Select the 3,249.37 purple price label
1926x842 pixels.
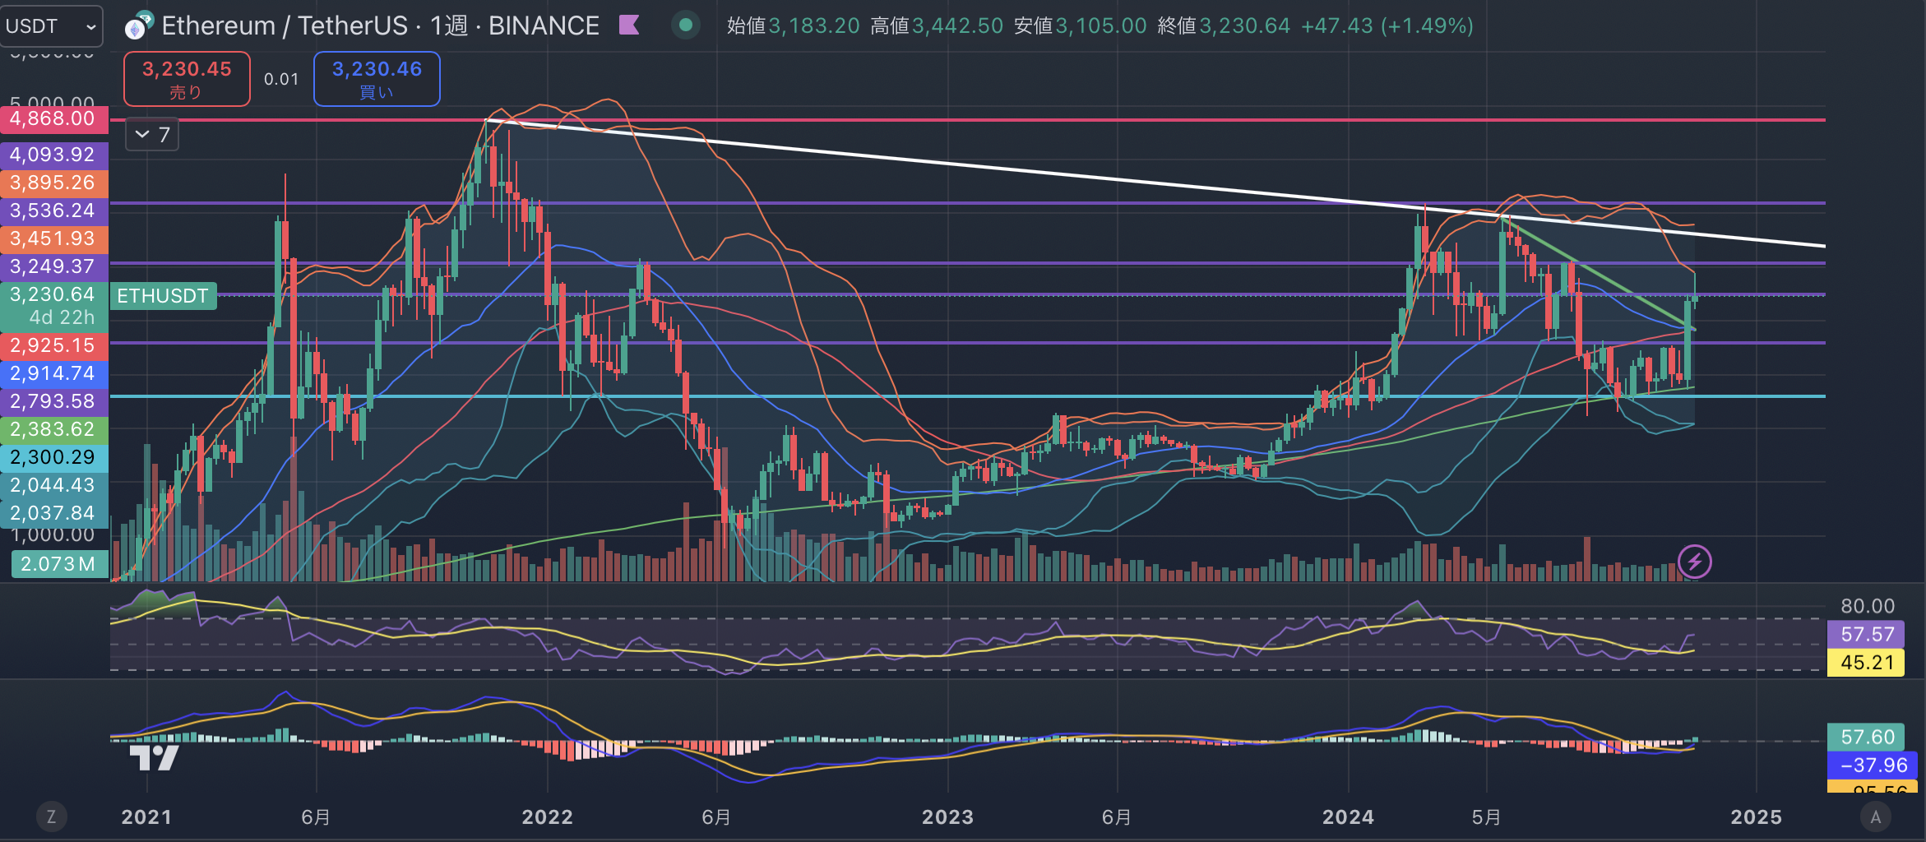pos(54,266)
